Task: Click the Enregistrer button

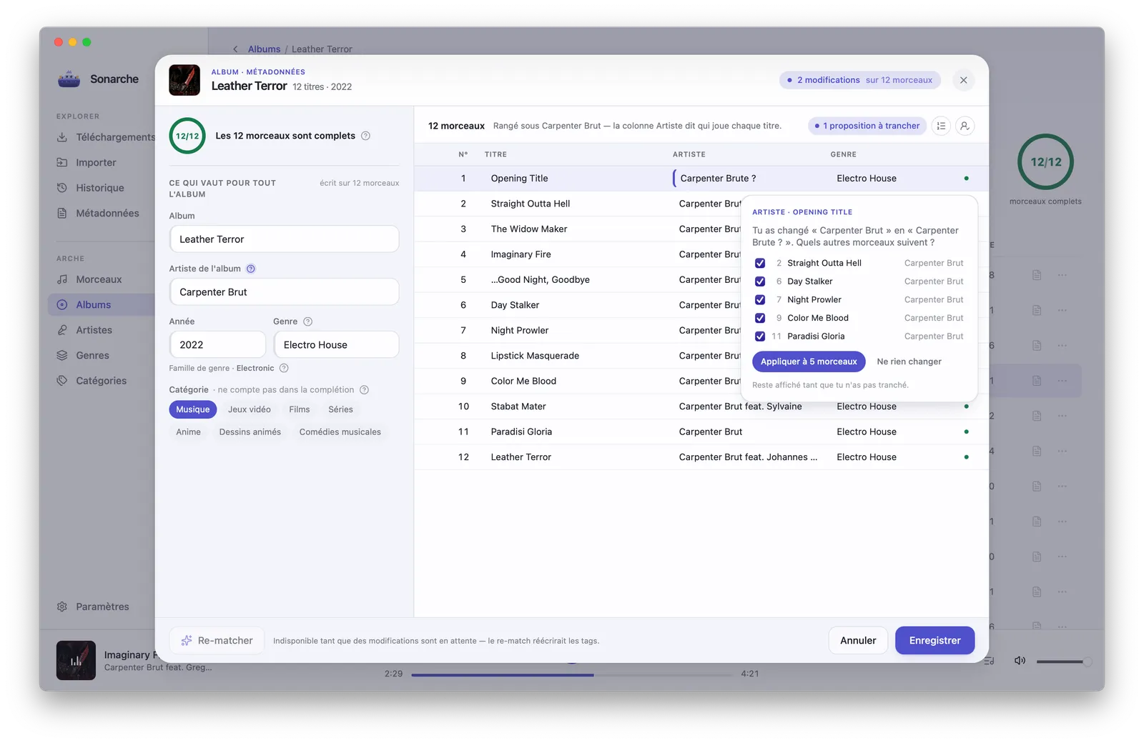Action: 935,641
